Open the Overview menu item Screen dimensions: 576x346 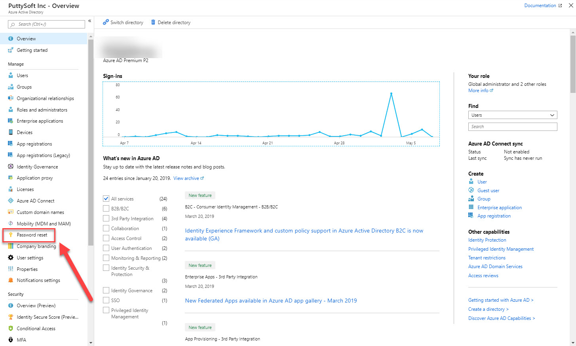(x=44, y=39)
